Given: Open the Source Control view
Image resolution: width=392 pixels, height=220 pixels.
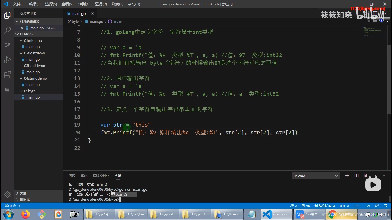Looking at the screenshot, I should (x=7, y=45).
